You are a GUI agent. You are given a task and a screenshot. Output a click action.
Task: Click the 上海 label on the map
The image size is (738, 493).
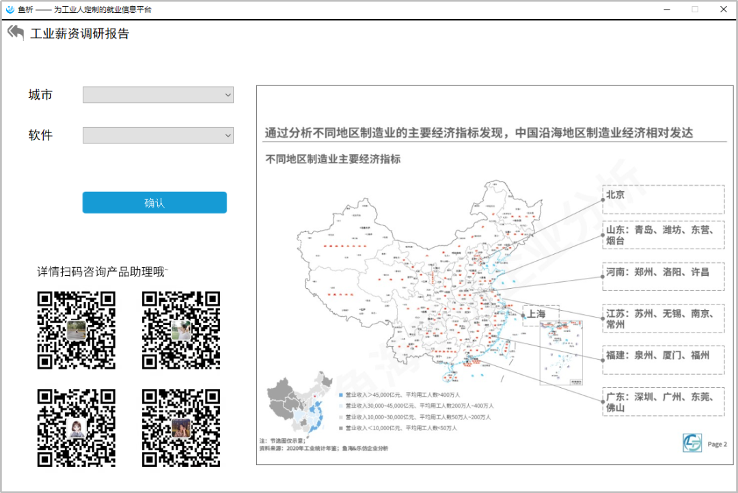[x=536, y=314]
